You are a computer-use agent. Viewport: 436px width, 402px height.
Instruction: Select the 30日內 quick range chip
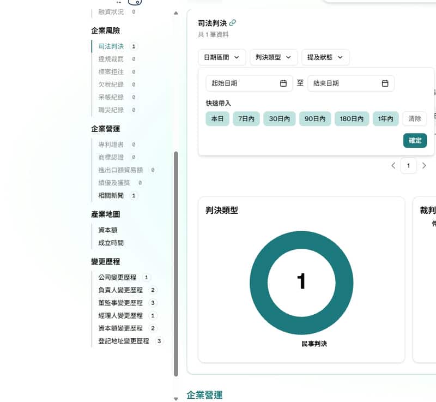click(278, 119)
